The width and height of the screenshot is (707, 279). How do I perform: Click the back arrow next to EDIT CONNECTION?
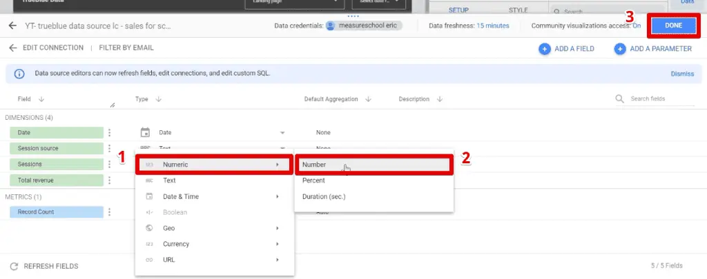[12, 48]
